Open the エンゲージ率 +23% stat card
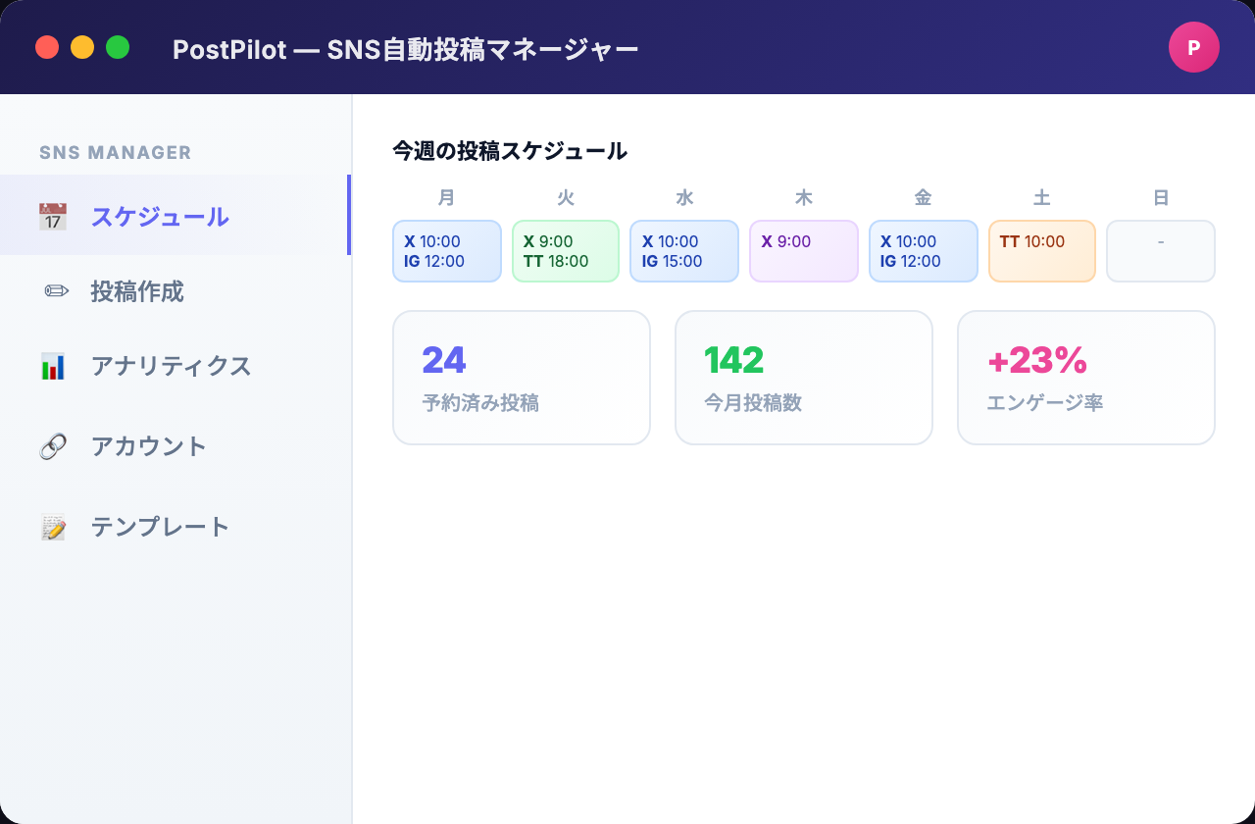 coord(1085,377)
